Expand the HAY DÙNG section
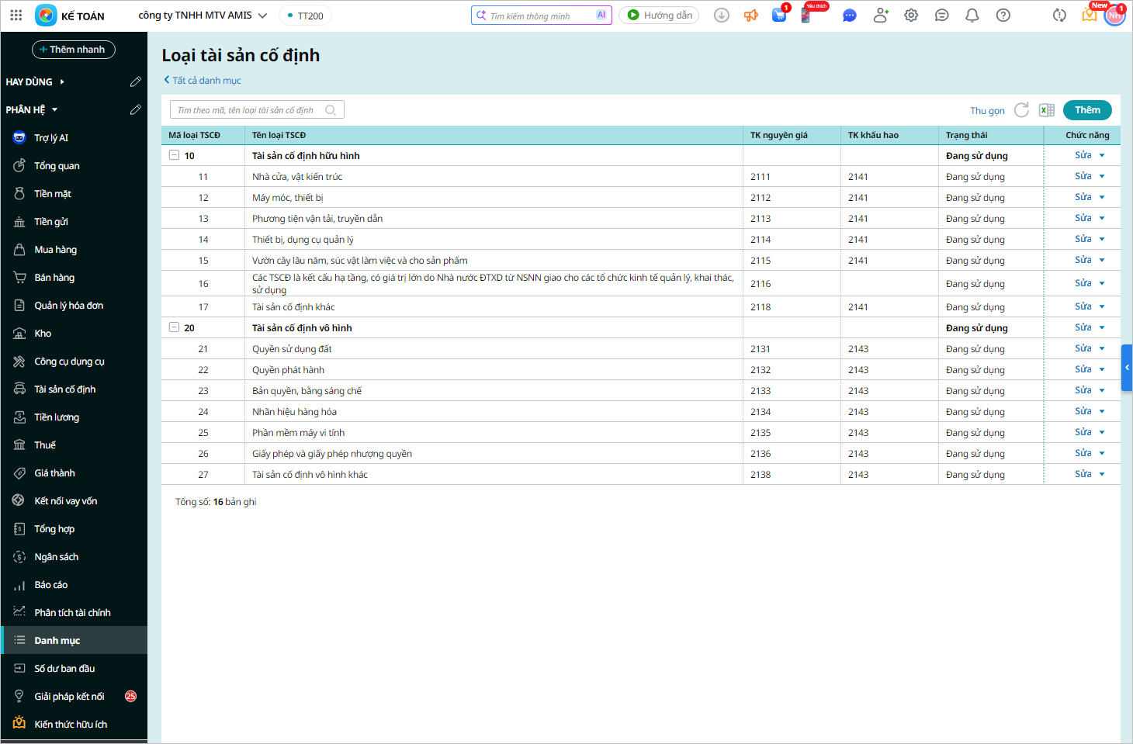 coord(62,82)
